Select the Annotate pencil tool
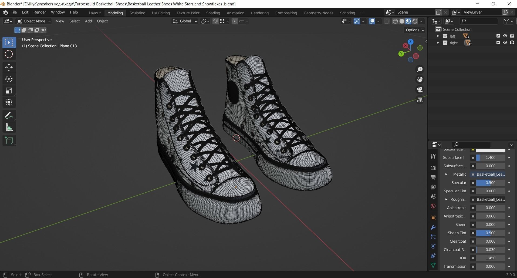This screenshot has height=278, width=517. coord(9,116)
